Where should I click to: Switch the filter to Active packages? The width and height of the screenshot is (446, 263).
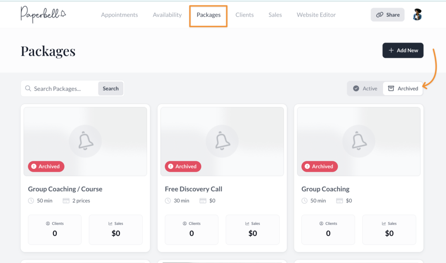(x=365, y=88)
